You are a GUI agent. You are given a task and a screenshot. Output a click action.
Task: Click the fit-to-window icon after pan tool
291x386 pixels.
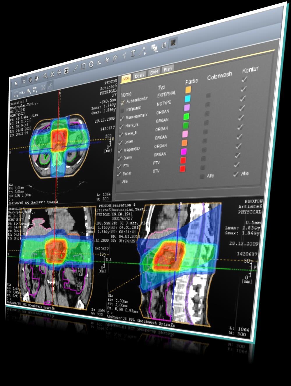pyautogui.click(x=66, y=71)
